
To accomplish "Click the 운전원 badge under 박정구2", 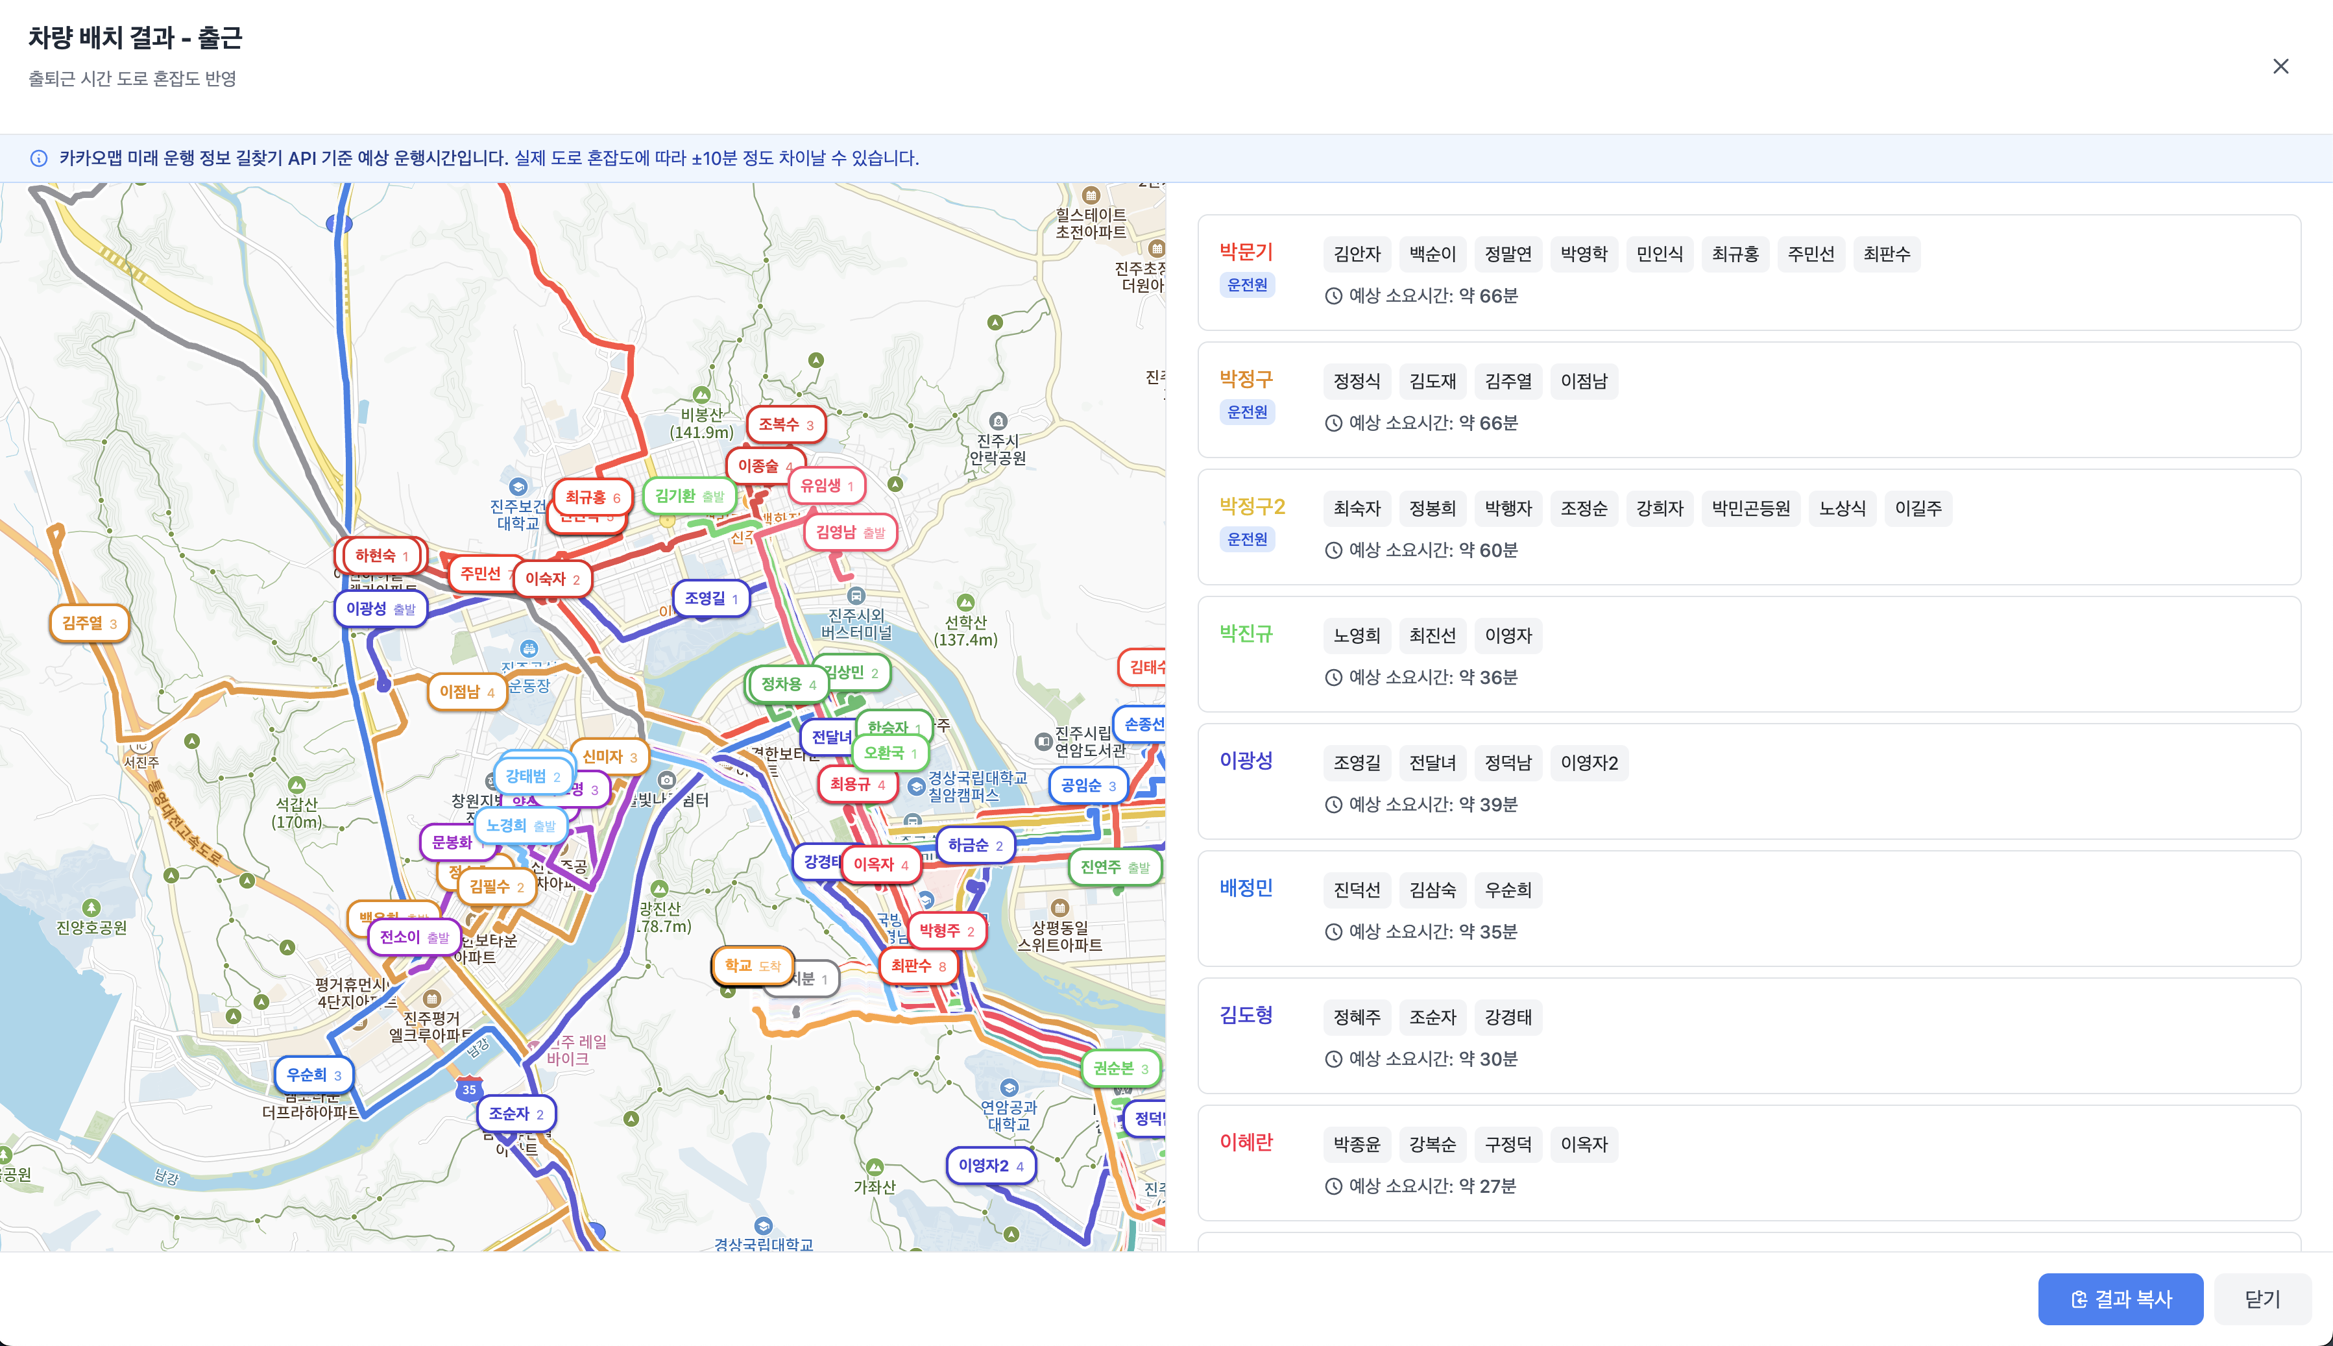I will pyautogui.click(x=1246, y=539).
